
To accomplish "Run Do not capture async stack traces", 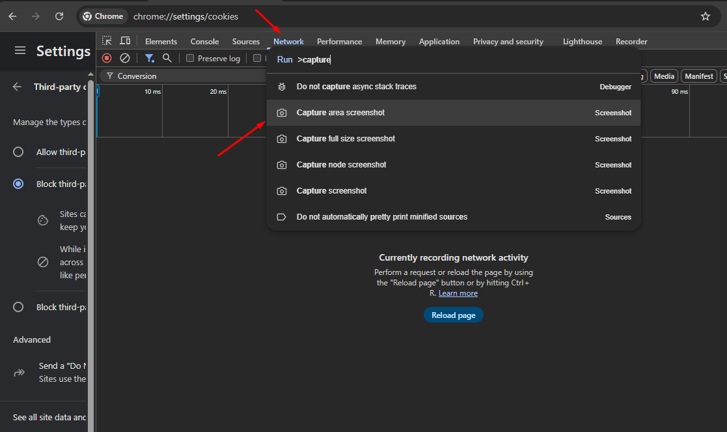I will pyautogui.click(x=454, y=87).
